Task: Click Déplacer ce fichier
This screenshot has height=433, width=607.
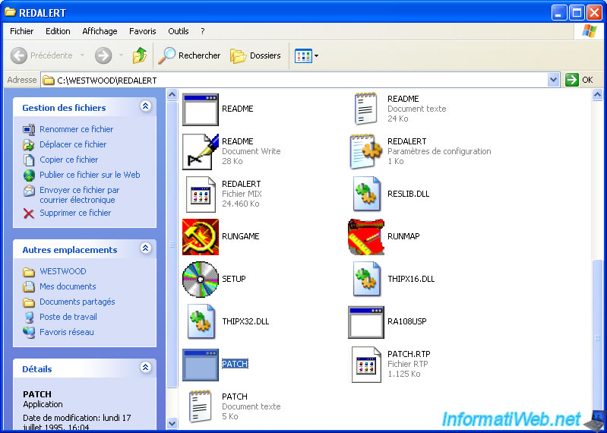Action: [73, 144]
